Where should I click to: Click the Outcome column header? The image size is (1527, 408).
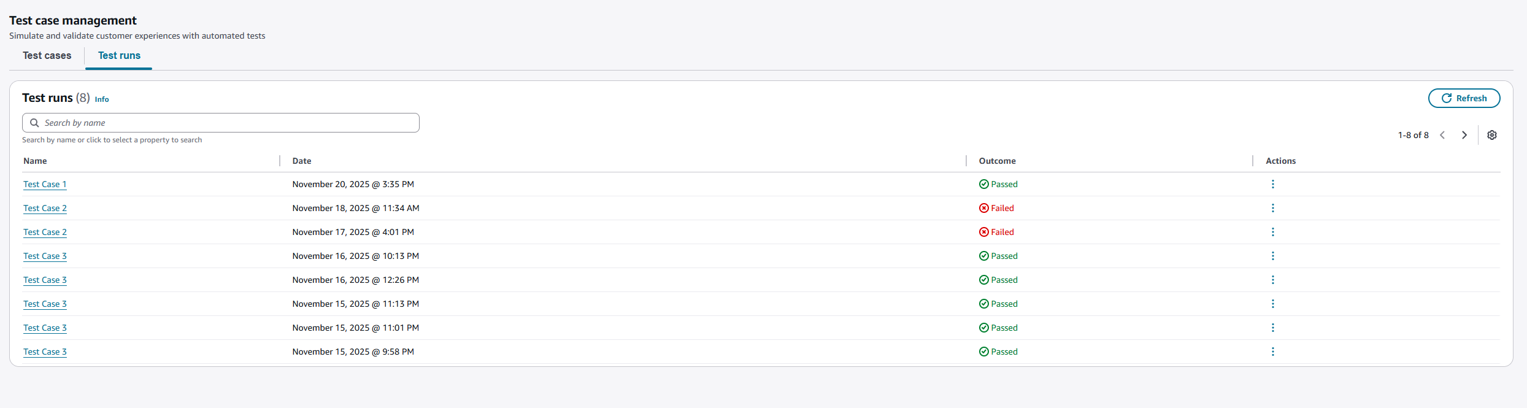[997, 161]
